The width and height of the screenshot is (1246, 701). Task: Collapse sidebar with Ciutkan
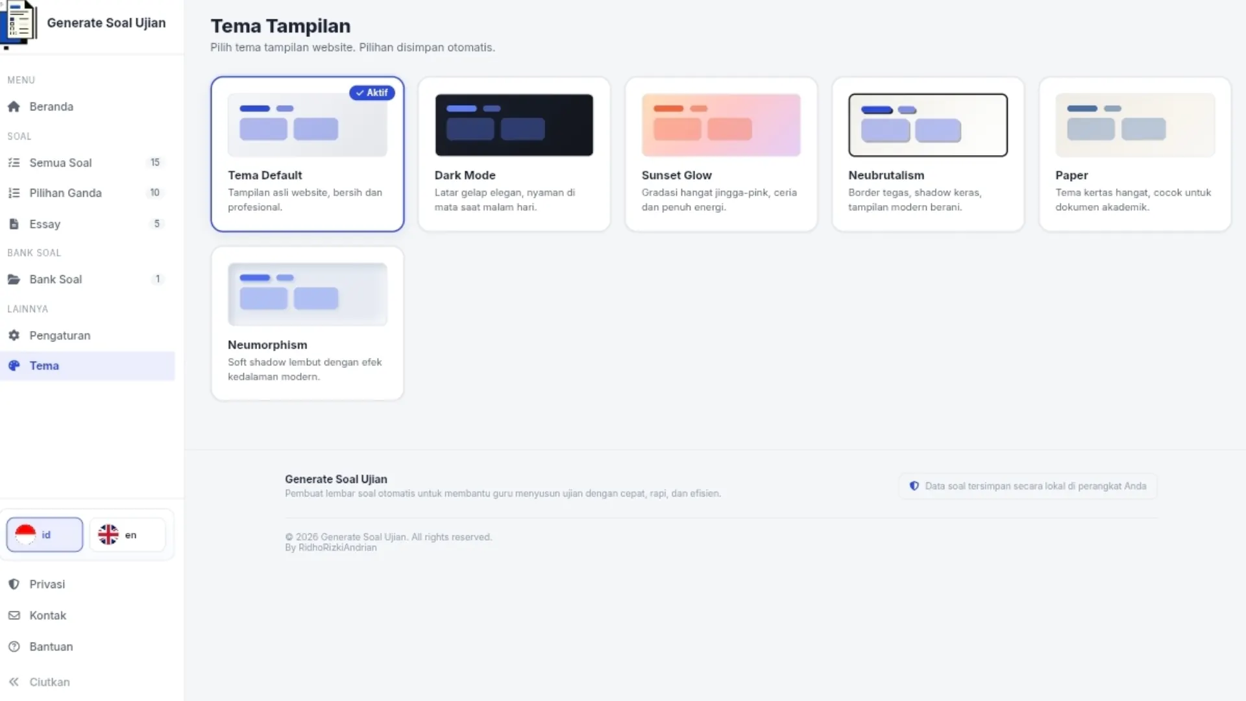[88, 682]
